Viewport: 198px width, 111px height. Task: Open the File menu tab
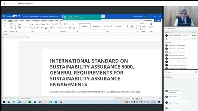point(5,20)
